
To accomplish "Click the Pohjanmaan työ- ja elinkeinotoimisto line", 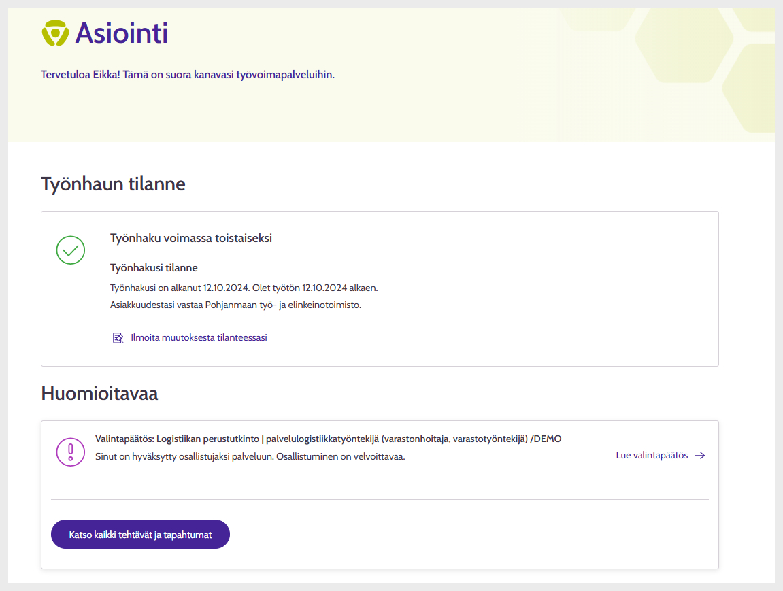I will pyautogui.click(x=235, y=305).
